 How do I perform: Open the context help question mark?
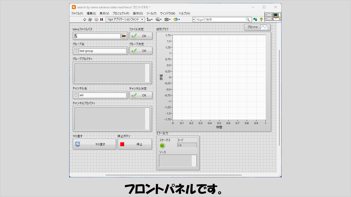[x=261, y=19]
